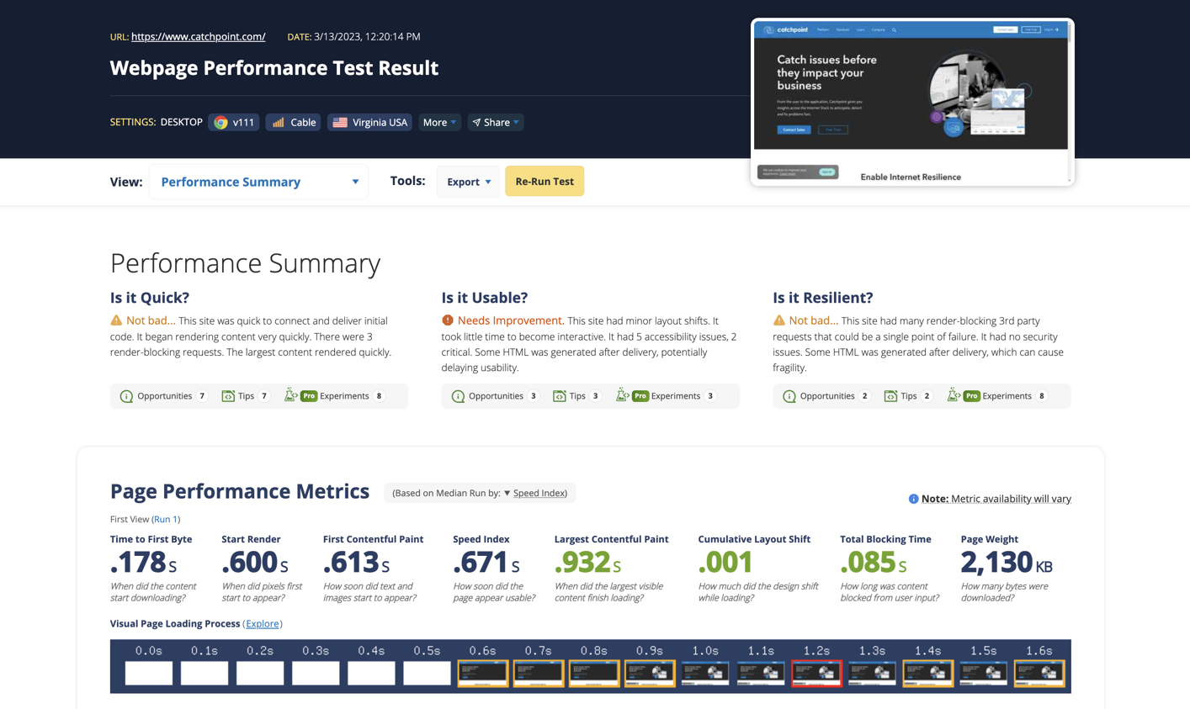Open the Performance Summary view selector
This screenshot has width=1190, height=709.
[x=258, y=182]
